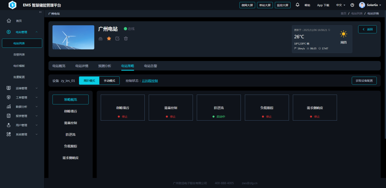Switch to the 电站告警 tab

click(150, 66)
